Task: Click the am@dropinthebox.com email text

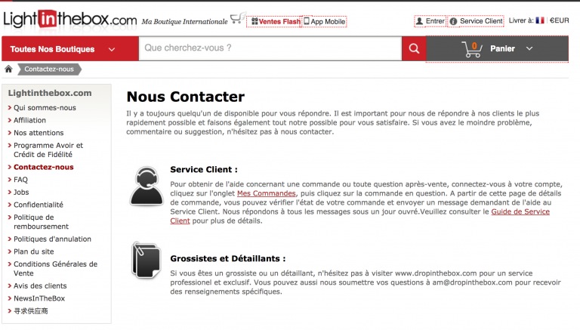Action: 472,282
